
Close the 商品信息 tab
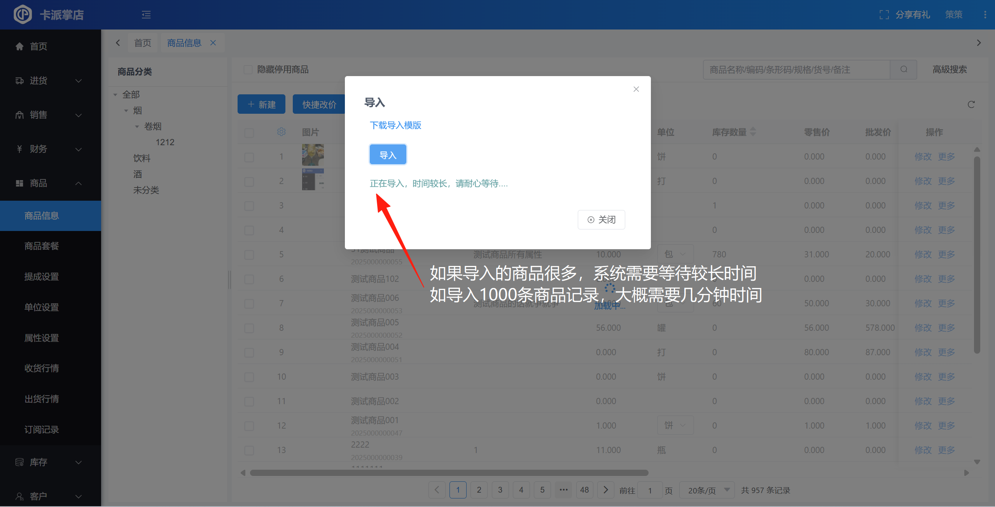213,43
